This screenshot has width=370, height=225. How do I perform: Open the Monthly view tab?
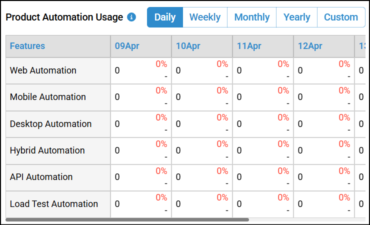coord(252,17)
